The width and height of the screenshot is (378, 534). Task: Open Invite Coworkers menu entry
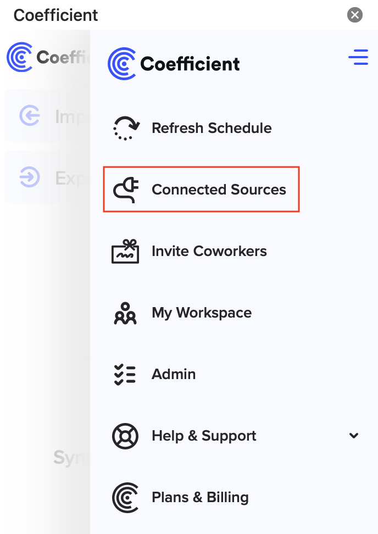point(209,252)
